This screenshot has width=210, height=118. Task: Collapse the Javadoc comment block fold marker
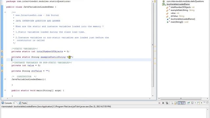tap(5, 12)
